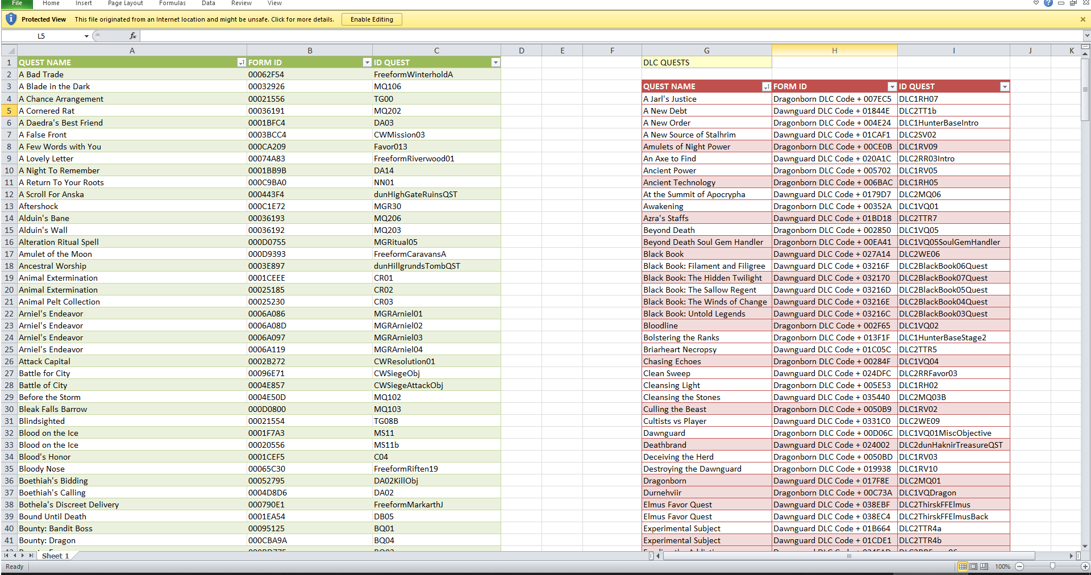
Task: Switch to Page Break Preview view
Action: point(984,566)
